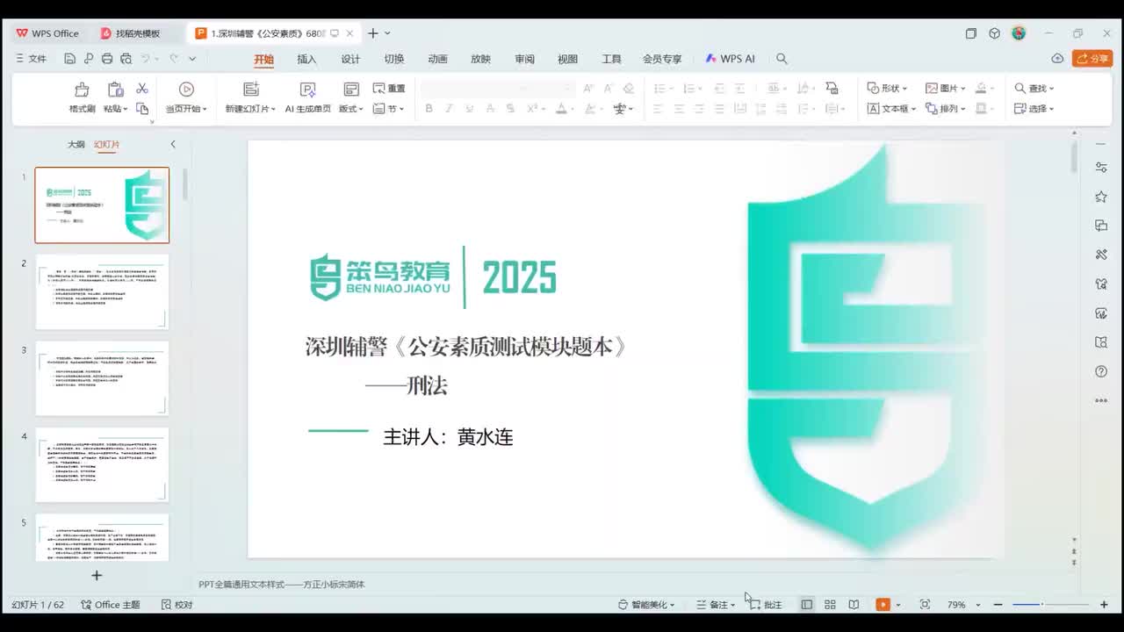This screenshot has height=632, width=1124.
Task: Open the 找稻壳模板 window tab
Action: [138, 33]
